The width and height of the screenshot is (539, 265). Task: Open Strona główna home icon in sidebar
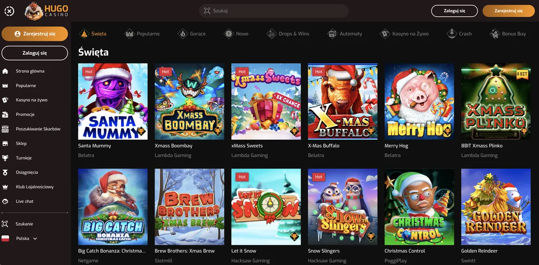[x=5, y=71]
